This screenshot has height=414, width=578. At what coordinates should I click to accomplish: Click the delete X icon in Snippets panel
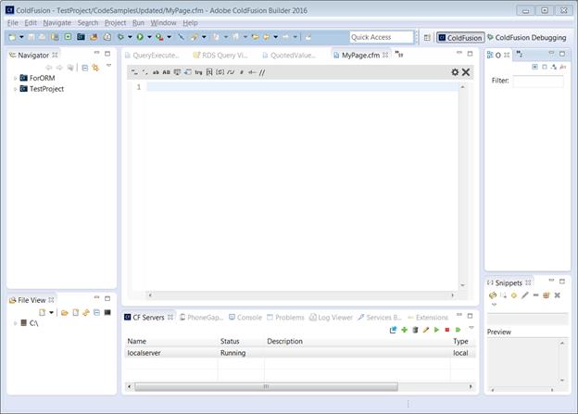tap(558, 295)
